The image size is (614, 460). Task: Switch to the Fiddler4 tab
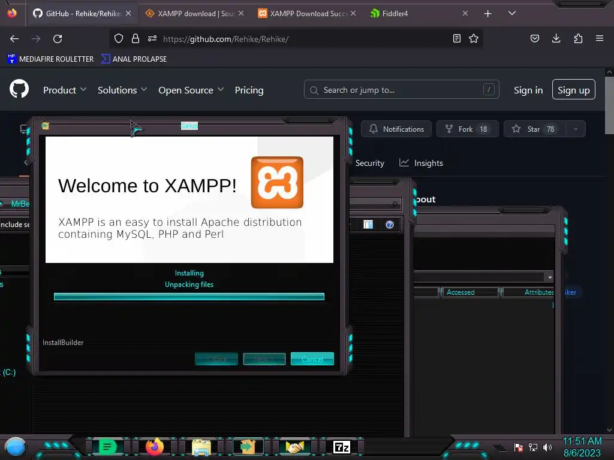[418, 14]
